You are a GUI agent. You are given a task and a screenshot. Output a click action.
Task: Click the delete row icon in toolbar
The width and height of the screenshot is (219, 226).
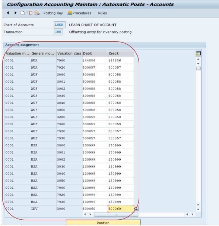tap(37, 13)
